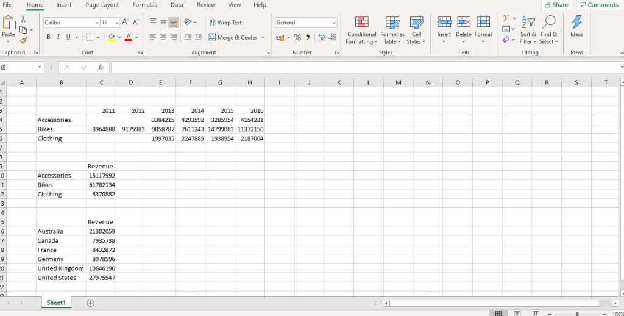Screen dimensions: 624x316
Task: Open the Comments button
Action: pyautogui.click(x=598, y=5)
